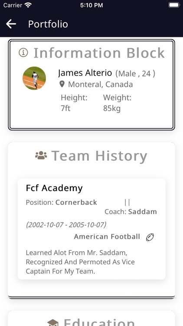Tap the Team History heading
This screenshot has height=326, width=183.
pos(99,156)
